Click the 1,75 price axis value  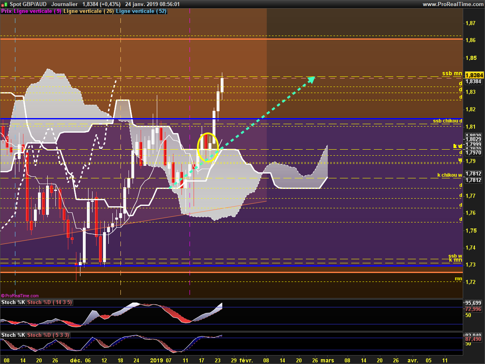click(470, 231)
